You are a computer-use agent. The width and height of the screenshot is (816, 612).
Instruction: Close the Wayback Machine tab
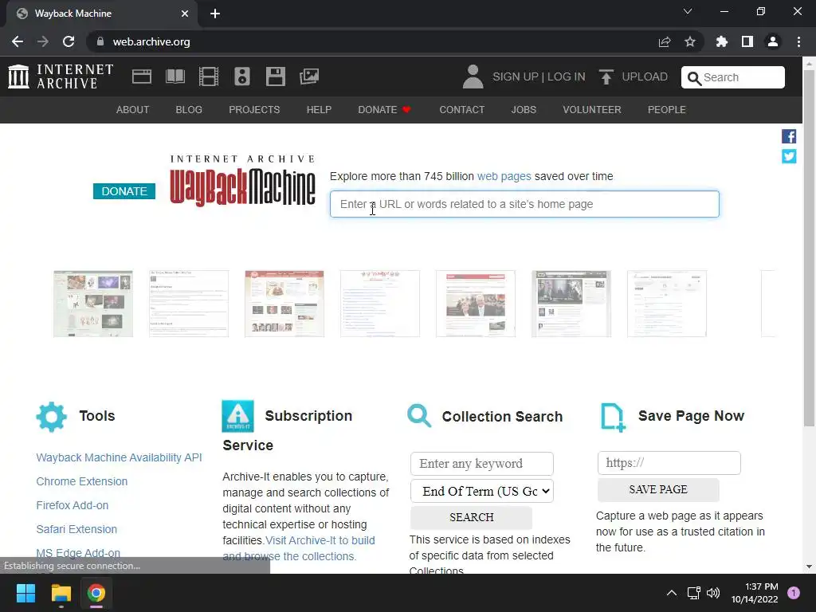tap(185, 14)
